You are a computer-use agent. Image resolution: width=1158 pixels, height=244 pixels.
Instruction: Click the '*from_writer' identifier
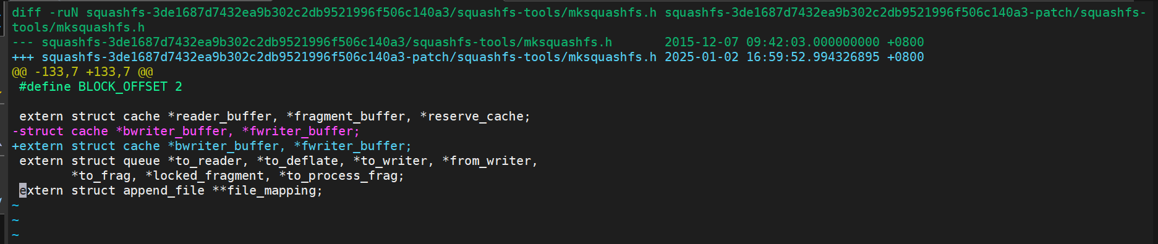click(x=487, y=161)
